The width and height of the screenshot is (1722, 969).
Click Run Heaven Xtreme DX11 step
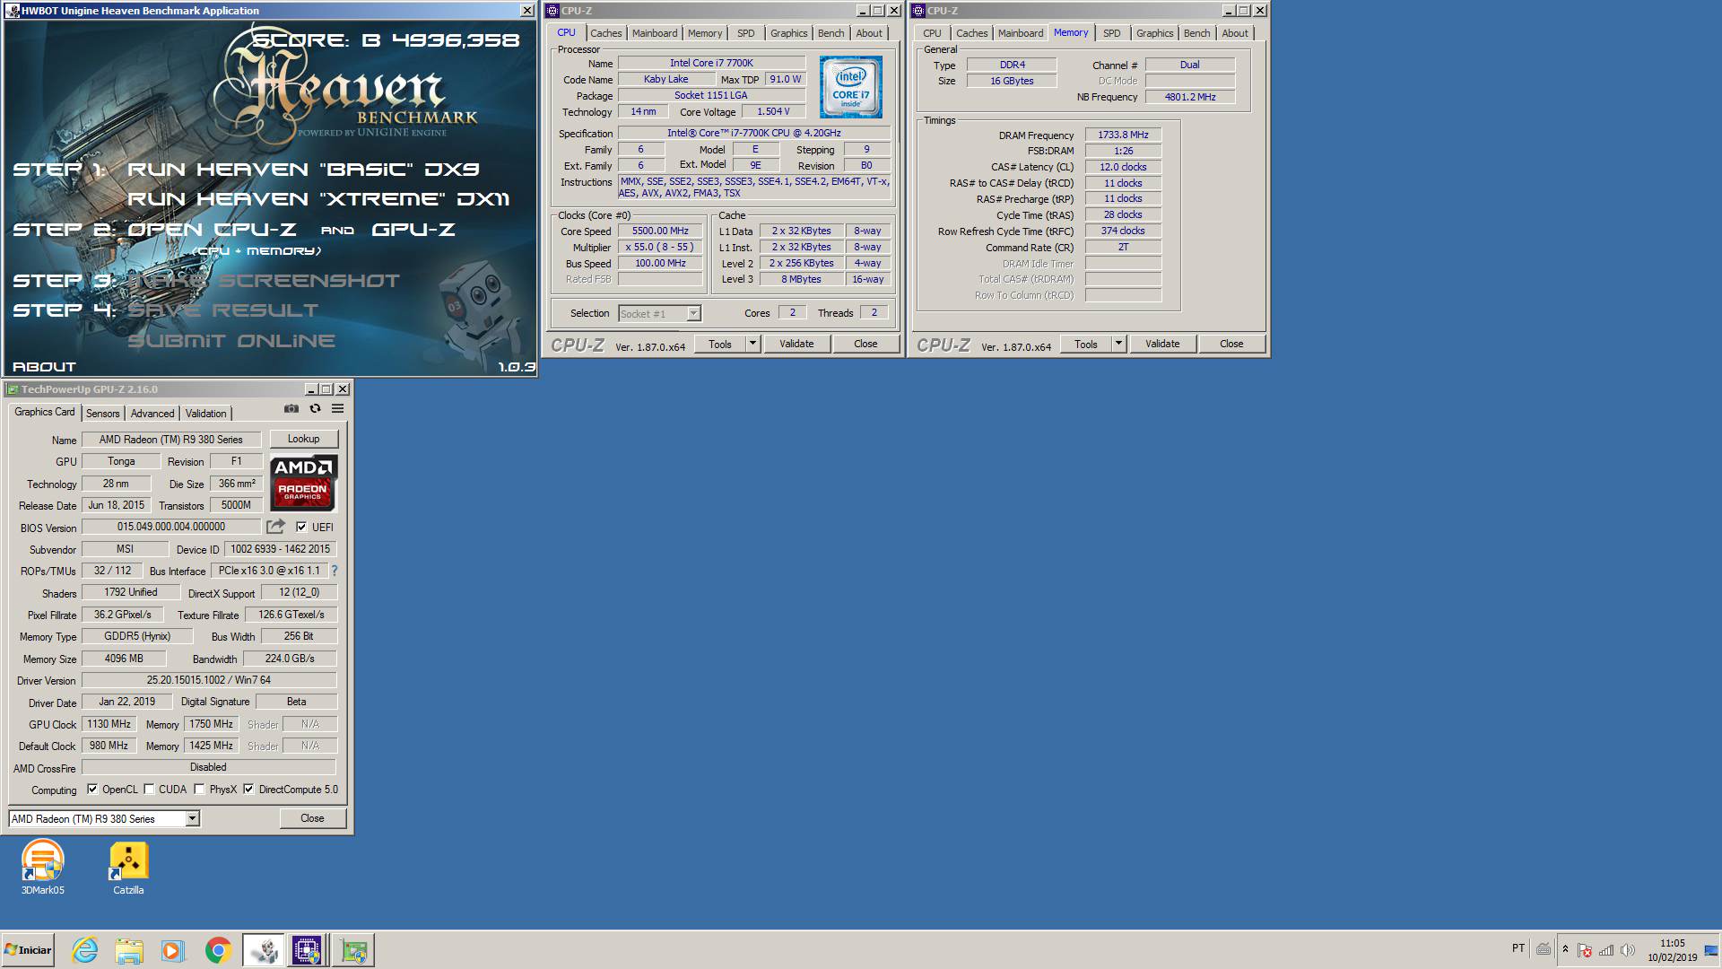(318, 199)
